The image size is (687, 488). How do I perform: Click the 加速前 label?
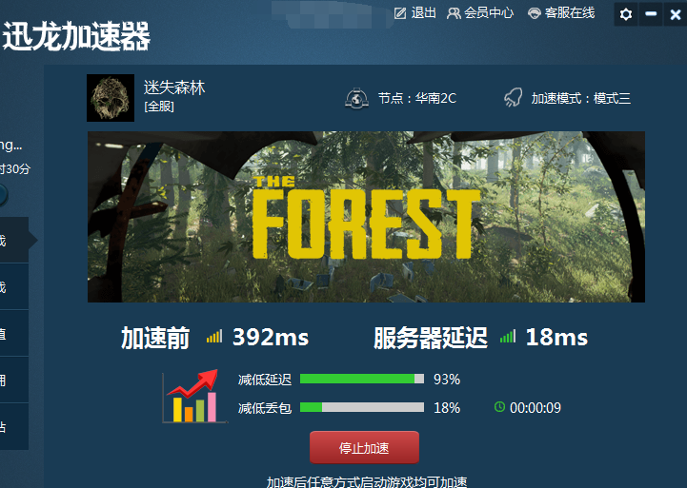[155, 338]
